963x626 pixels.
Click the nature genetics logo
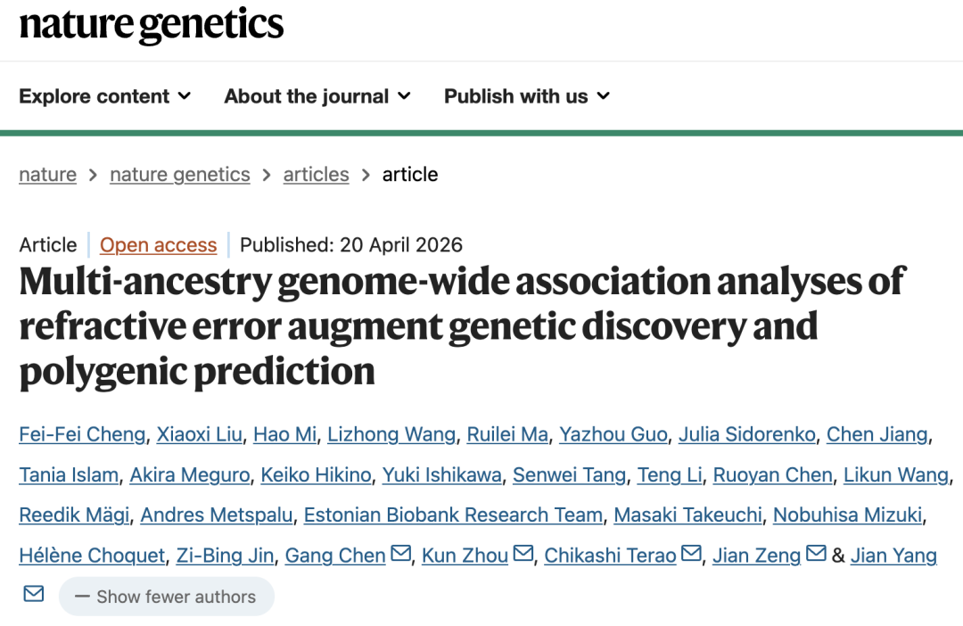coord(151,25)
